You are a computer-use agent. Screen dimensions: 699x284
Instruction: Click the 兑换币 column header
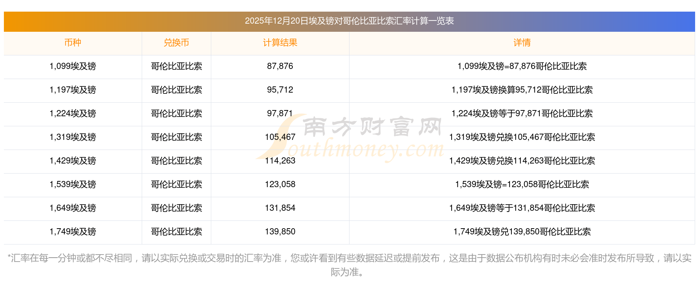(x=176, y=43)
